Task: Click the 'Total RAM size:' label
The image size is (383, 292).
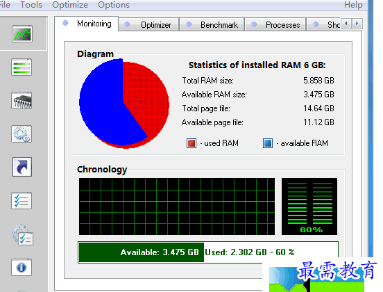Action: pyautogui.click(x=207, y=81)
